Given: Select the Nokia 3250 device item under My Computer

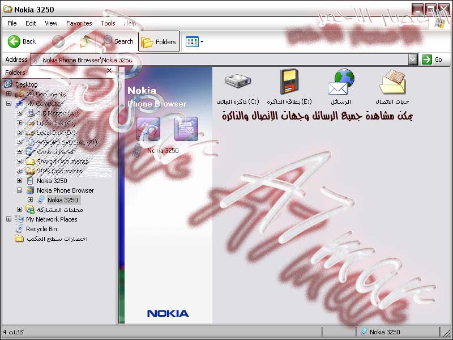Looking at the screenshot, I should click(x=52, y=181).
